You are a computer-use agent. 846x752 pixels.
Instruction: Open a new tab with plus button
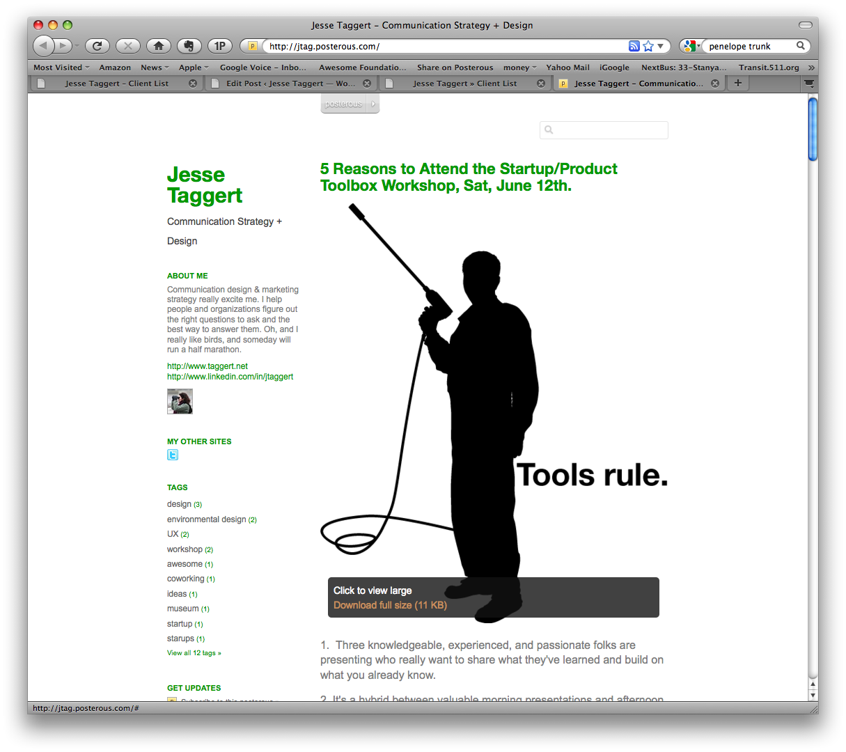pyautogui.click(x=738, y=83)
